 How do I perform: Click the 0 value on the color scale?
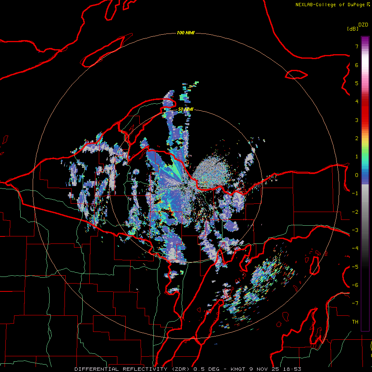[357, 175]
